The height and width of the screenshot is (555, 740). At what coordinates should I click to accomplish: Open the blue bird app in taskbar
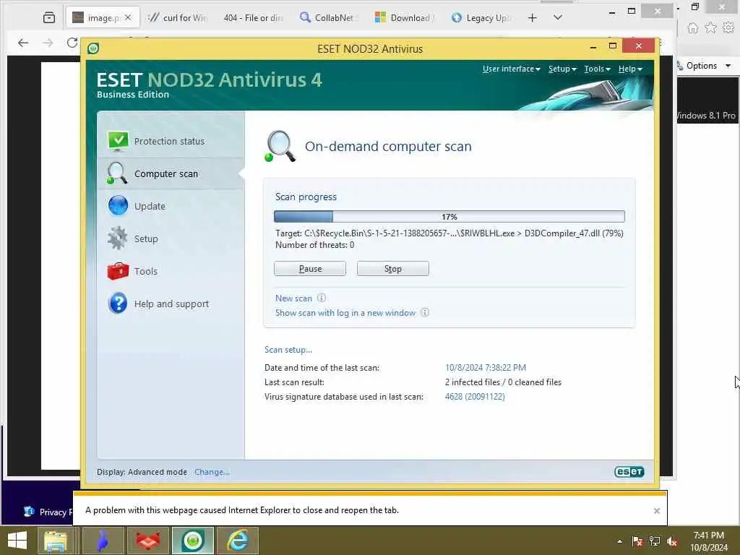point(103,541)
